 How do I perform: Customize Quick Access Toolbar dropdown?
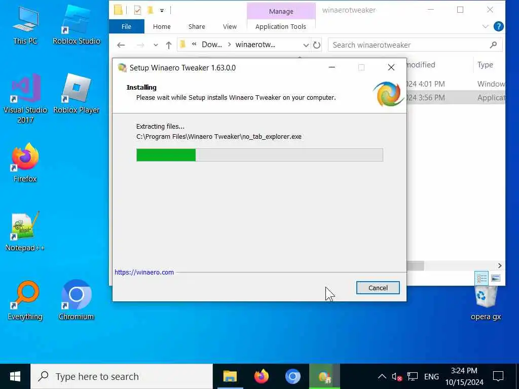coord(162,11)
